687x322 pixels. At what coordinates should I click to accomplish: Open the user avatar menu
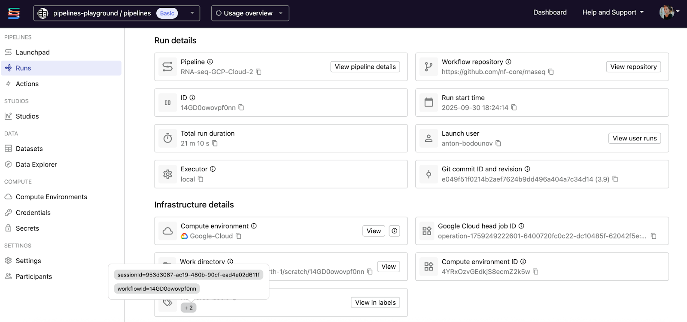click(669, 12)
